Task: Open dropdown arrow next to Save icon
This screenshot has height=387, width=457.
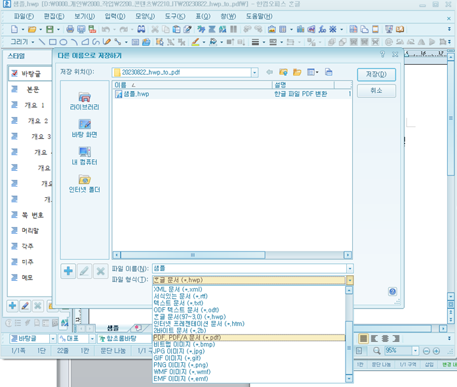Action: tap(58, 29)
